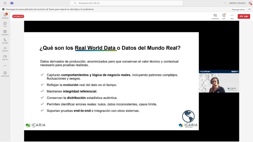This screenshot has width=253, height=142.
Task: Click the AMPARO CERVANTE account name
Action: (238, 3)
